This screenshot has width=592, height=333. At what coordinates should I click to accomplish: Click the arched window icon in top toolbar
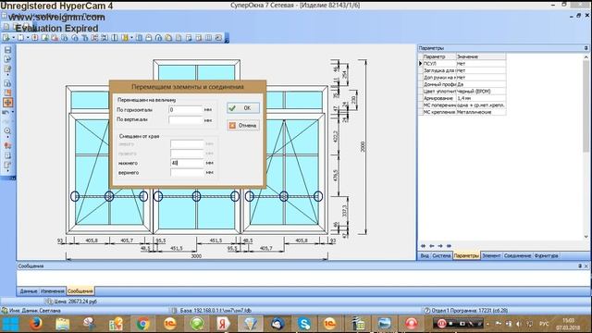[158, 38]
